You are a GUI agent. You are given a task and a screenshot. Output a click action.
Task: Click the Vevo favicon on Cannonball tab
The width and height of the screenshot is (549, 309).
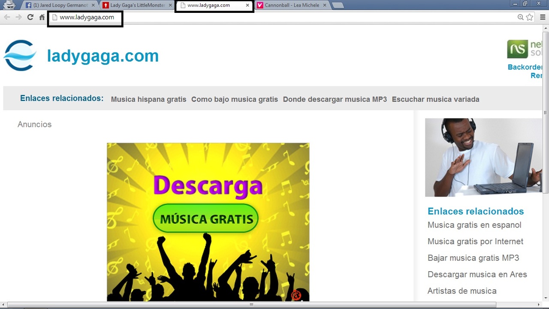coord(260,5)
